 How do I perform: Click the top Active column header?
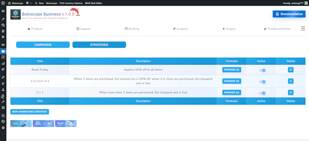pos(261,61)
